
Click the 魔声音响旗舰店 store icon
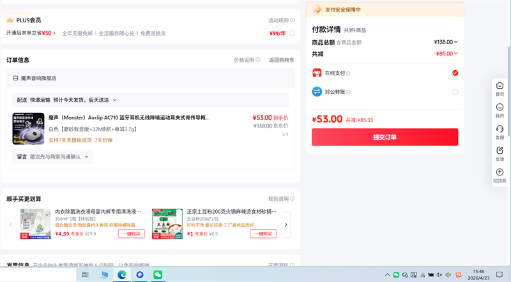[x=15, y=78]
